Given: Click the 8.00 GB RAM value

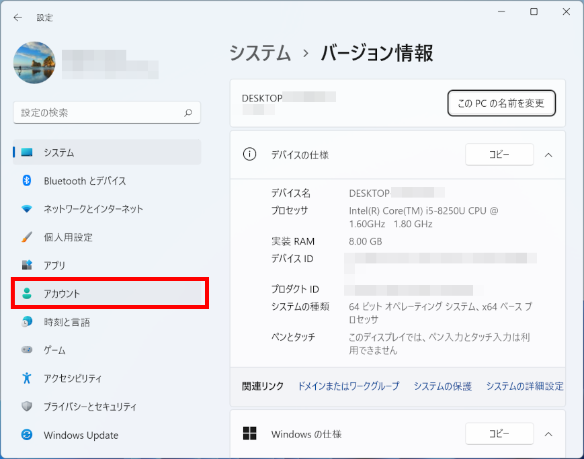Looking at the screenshot, I should tap(366, 241).
